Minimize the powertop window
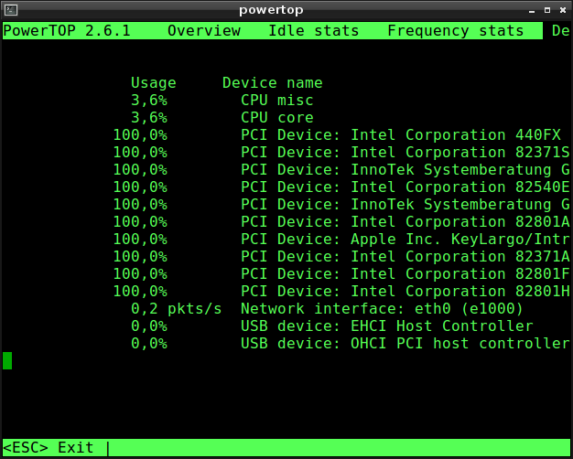The height and width of the screenshot is (459, 573). [x=532, y=11]
